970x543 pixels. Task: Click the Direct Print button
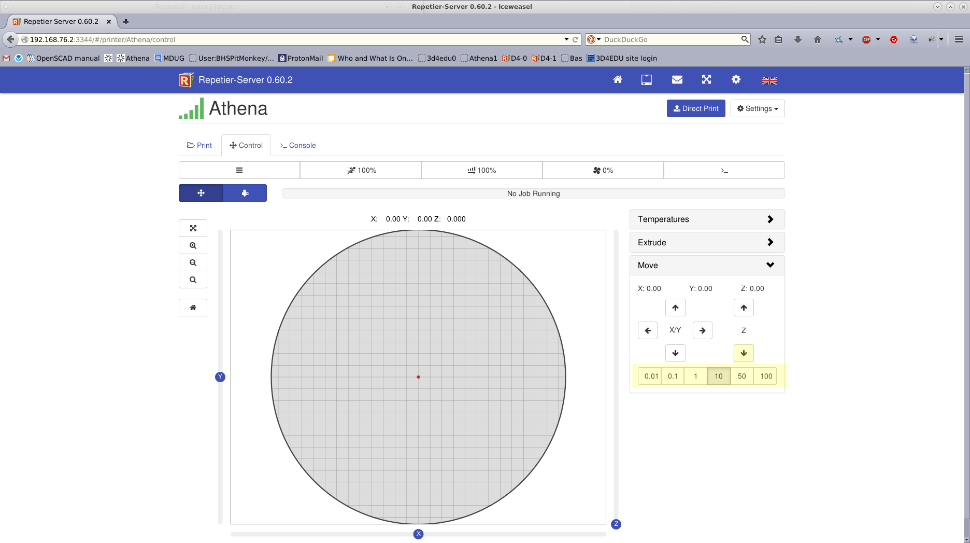pos(696,108)
